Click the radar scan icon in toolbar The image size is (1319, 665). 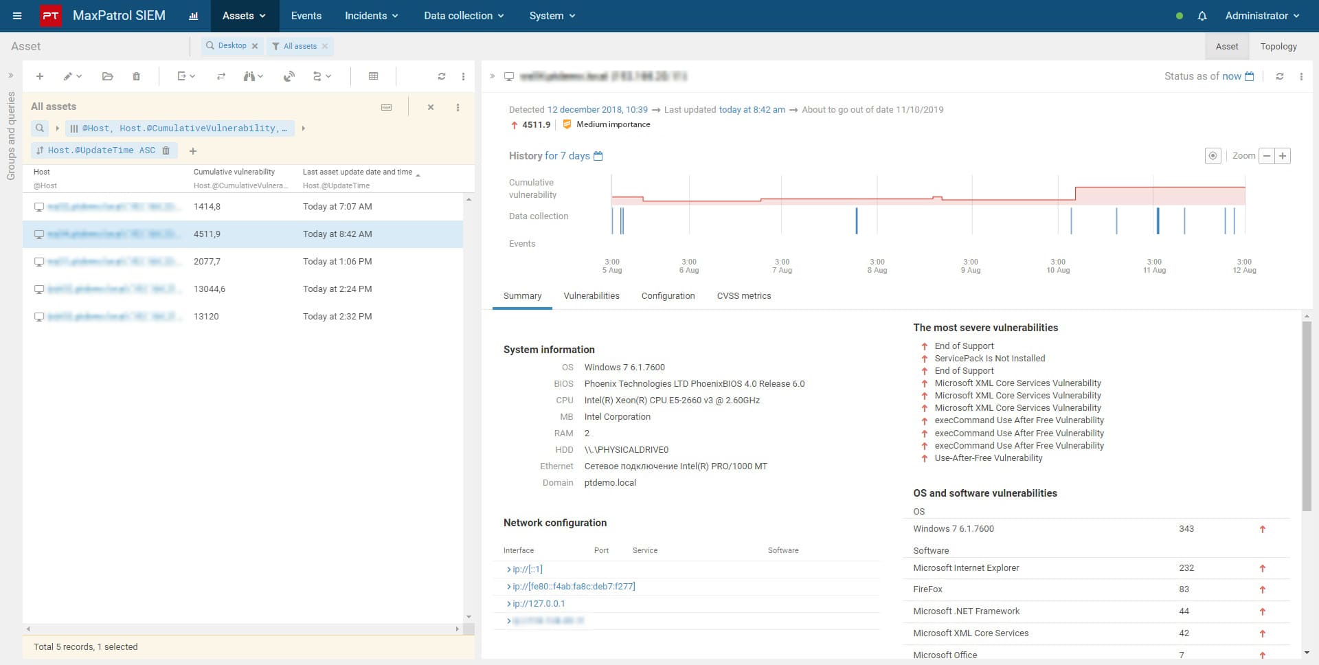coord(289,76)
